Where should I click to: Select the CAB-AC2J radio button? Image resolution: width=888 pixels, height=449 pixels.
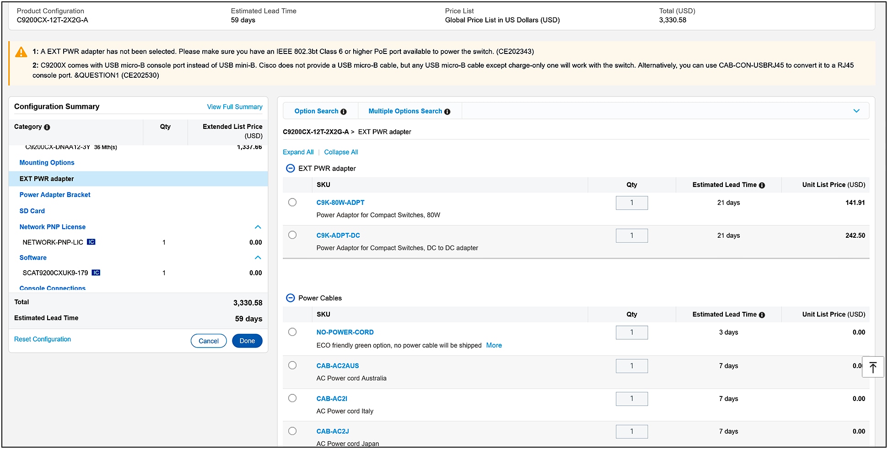[292, 431]
